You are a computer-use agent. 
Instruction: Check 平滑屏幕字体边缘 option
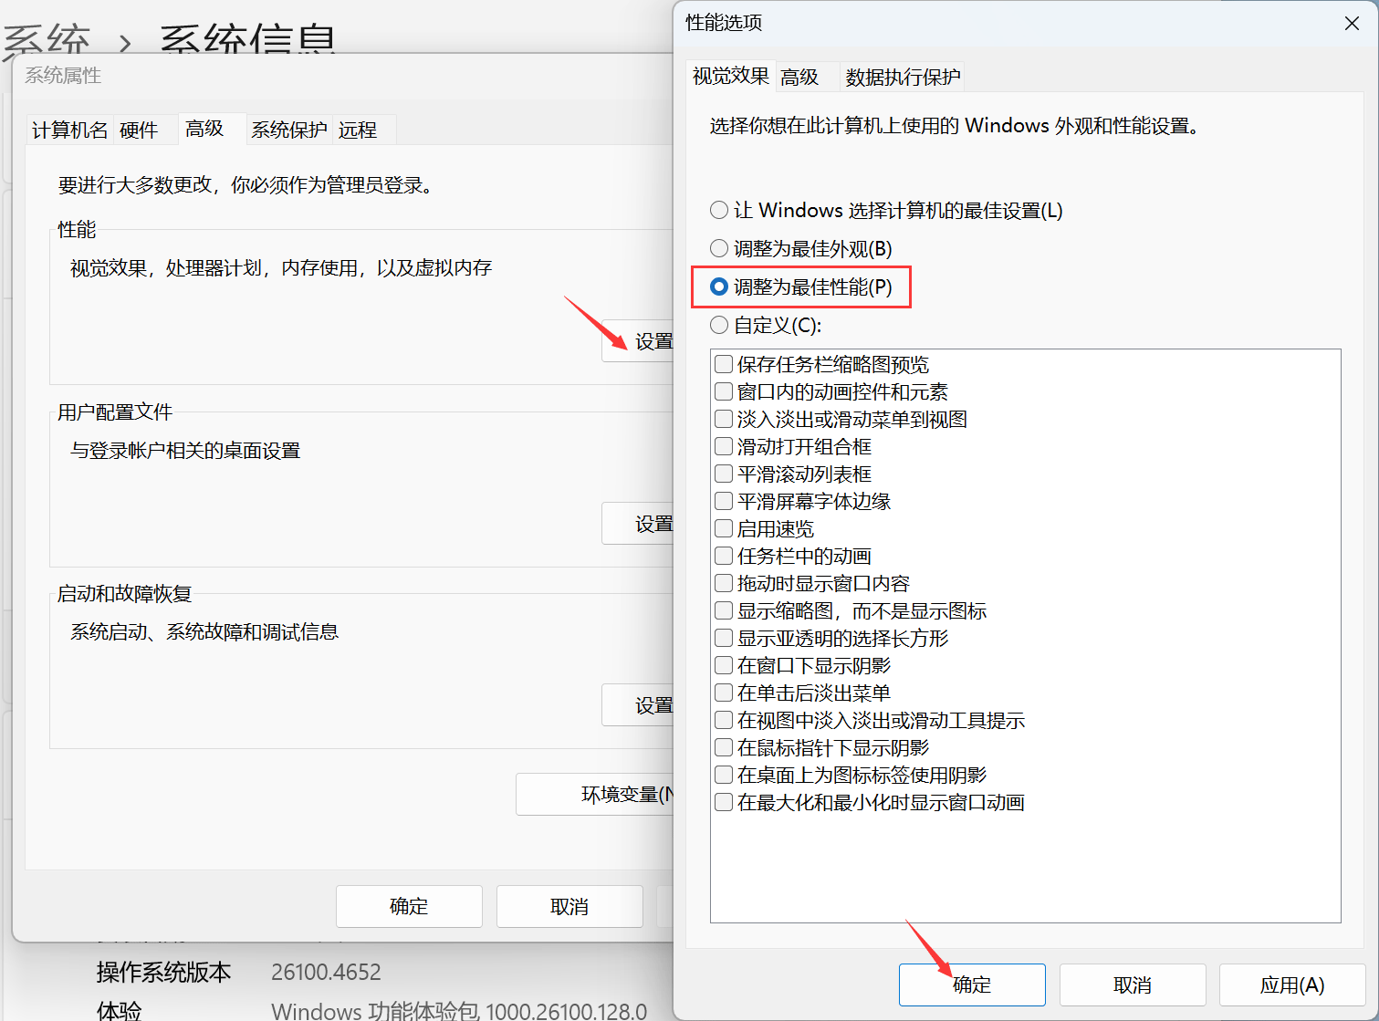724,502
